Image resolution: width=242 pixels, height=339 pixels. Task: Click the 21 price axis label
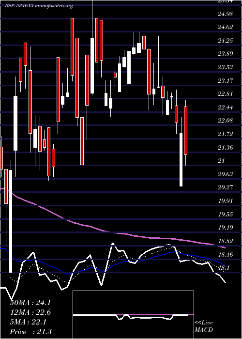[x=222, y=161]
